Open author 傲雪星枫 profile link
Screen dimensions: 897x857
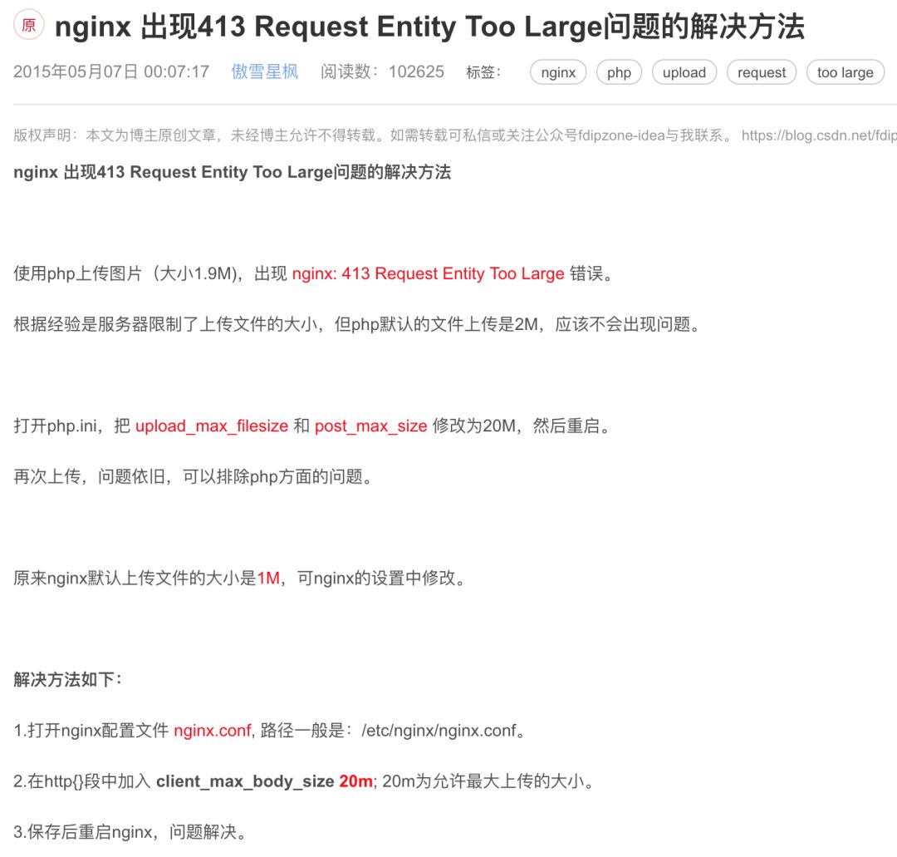pyautogui.click(x=265, y=71)
